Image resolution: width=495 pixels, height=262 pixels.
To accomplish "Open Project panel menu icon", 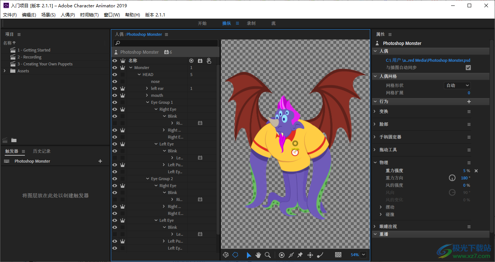I will pyautogui.click(x=19, y=34).
